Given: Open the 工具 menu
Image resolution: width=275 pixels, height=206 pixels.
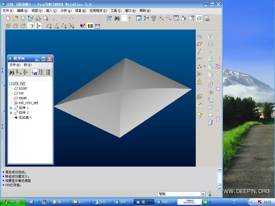Looking at the screenshot, I should (x=116, y=11).
